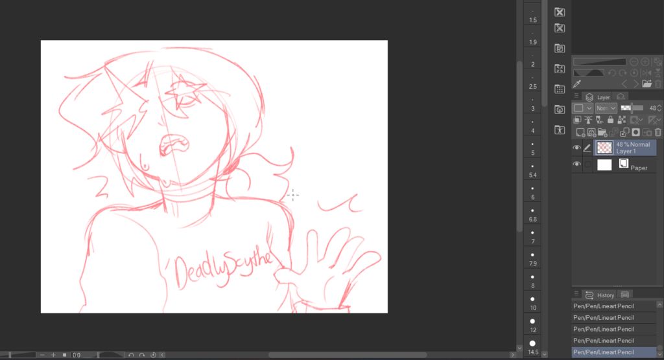Toggle clip to layer below
Image resolution: width=664 pixels, height=360 pixels.
577,120
